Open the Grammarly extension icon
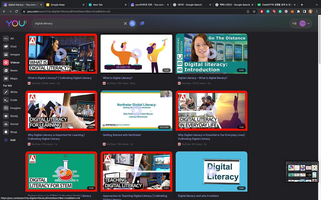Screen dimensions: 321x200 pos(280,11)
